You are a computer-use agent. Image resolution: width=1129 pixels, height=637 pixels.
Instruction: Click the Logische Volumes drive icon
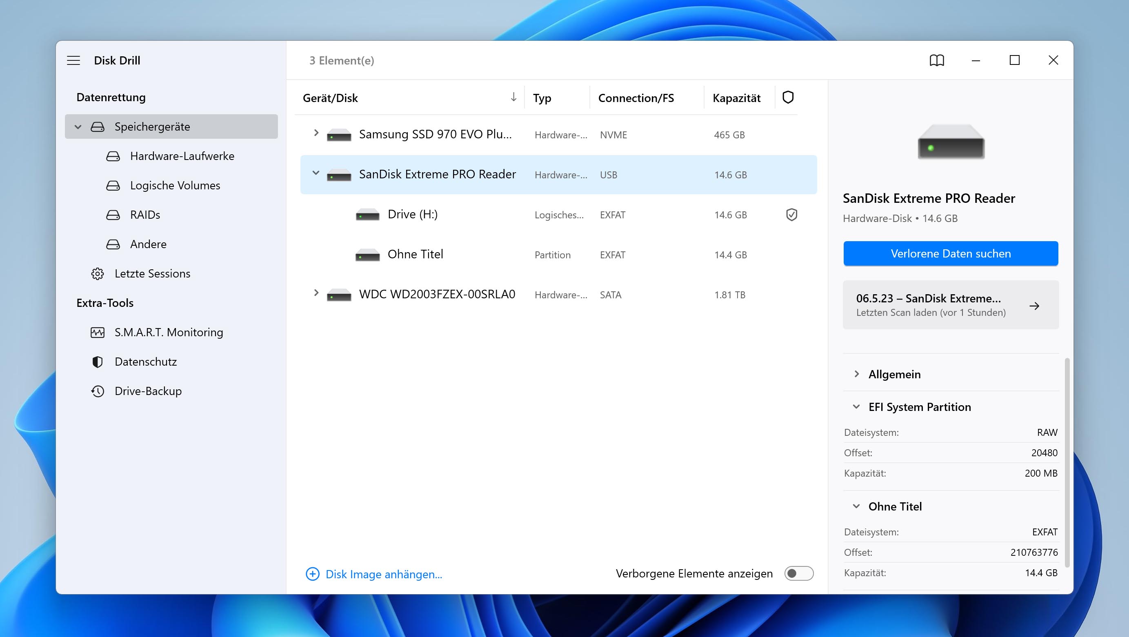[x=113, y=185]
